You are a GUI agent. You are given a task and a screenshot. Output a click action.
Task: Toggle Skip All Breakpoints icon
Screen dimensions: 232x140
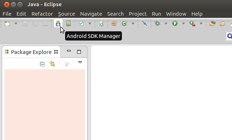point(145,23)
